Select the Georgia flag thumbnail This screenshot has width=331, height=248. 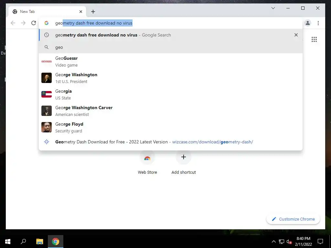tap(47, 94)
